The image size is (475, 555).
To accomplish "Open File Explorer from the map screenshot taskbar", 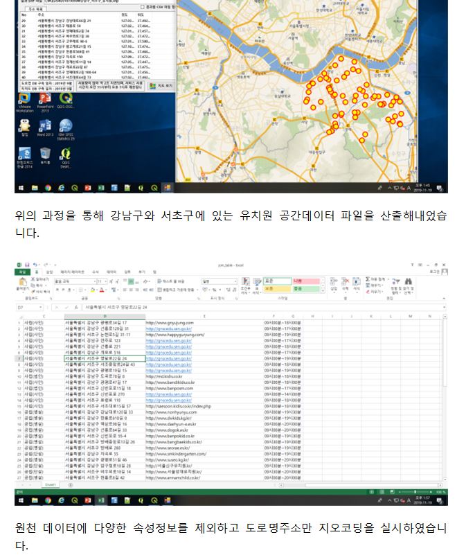I will [35, 188].
